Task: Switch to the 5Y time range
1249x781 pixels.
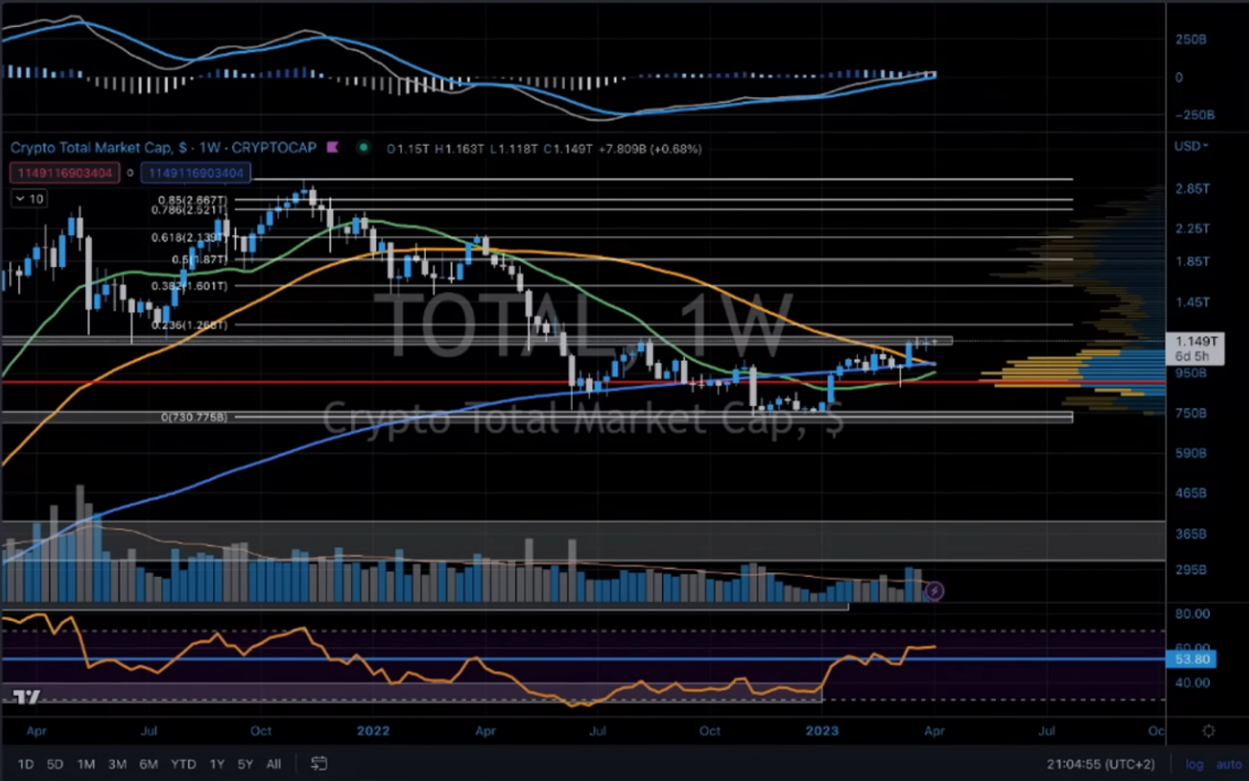Action: 245,765
